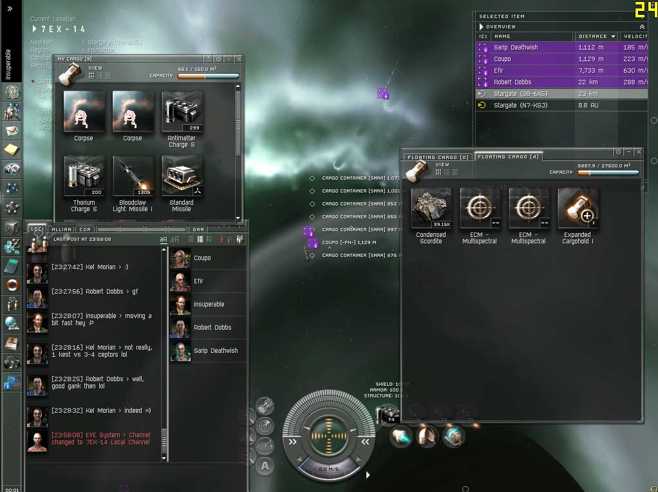Screen dimensions: 658x492
Task: Switch to the Alliance chat tab
Action: pos(62,229)
